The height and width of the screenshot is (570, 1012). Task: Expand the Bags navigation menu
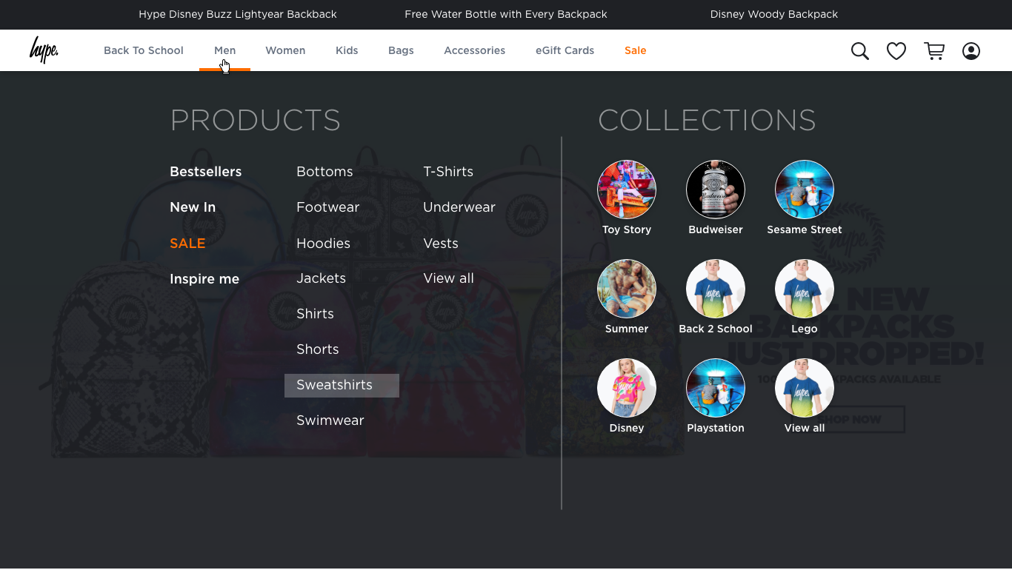tap(401, 50)
